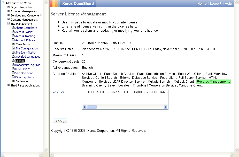Expand the Third Party Applications node
The image size is (239, 157).
[8, 85]
